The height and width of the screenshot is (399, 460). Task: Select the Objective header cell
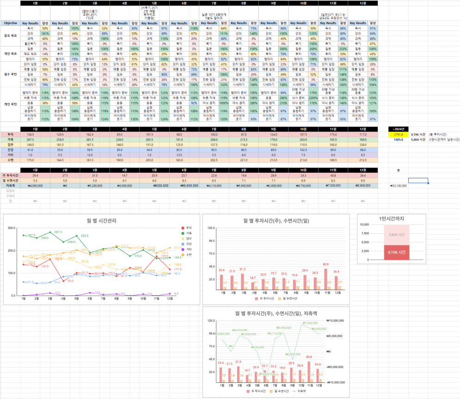pos(10,23)
